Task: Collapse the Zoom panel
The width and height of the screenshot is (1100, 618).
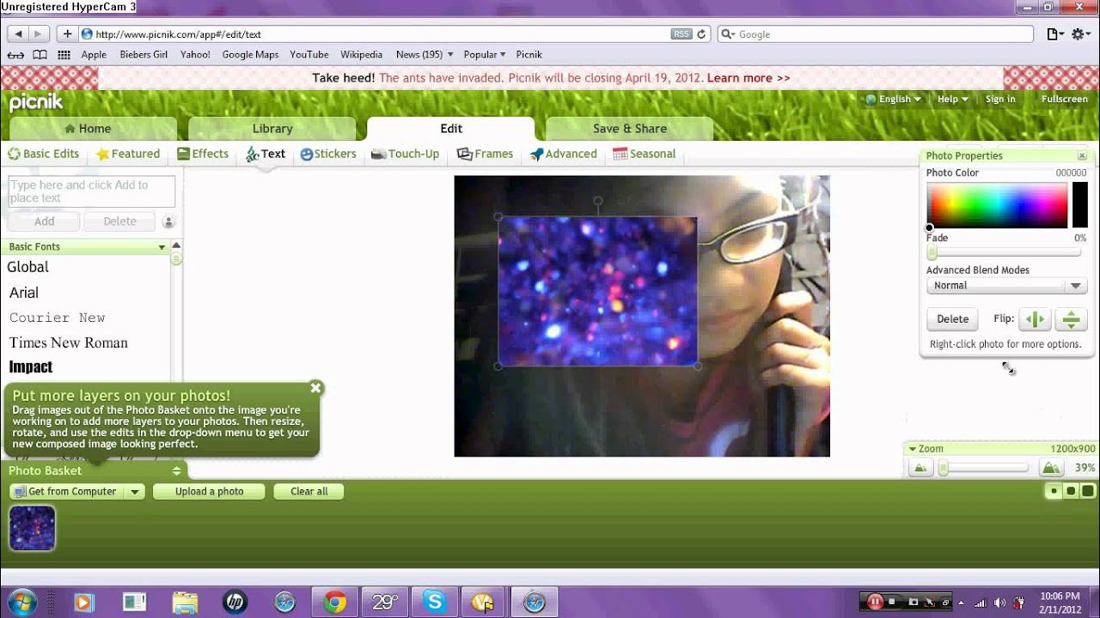Action: [x=912, y=449]
